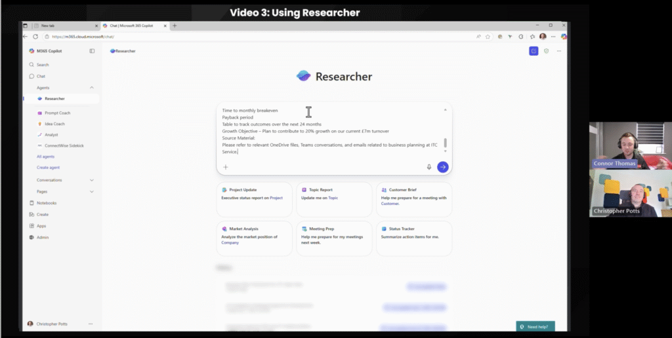Select the Project Update prompt card

[255, 199]
